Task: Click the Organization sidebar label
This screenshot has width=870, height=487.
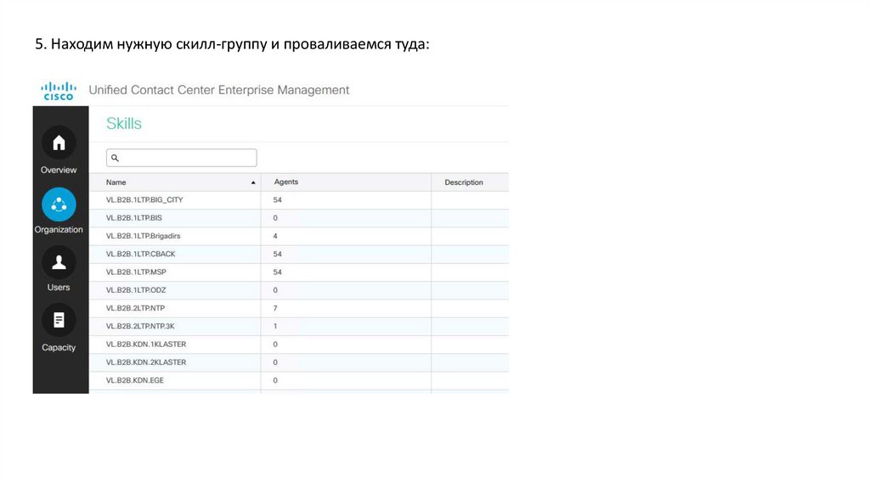Action: [x=59, y=229]
